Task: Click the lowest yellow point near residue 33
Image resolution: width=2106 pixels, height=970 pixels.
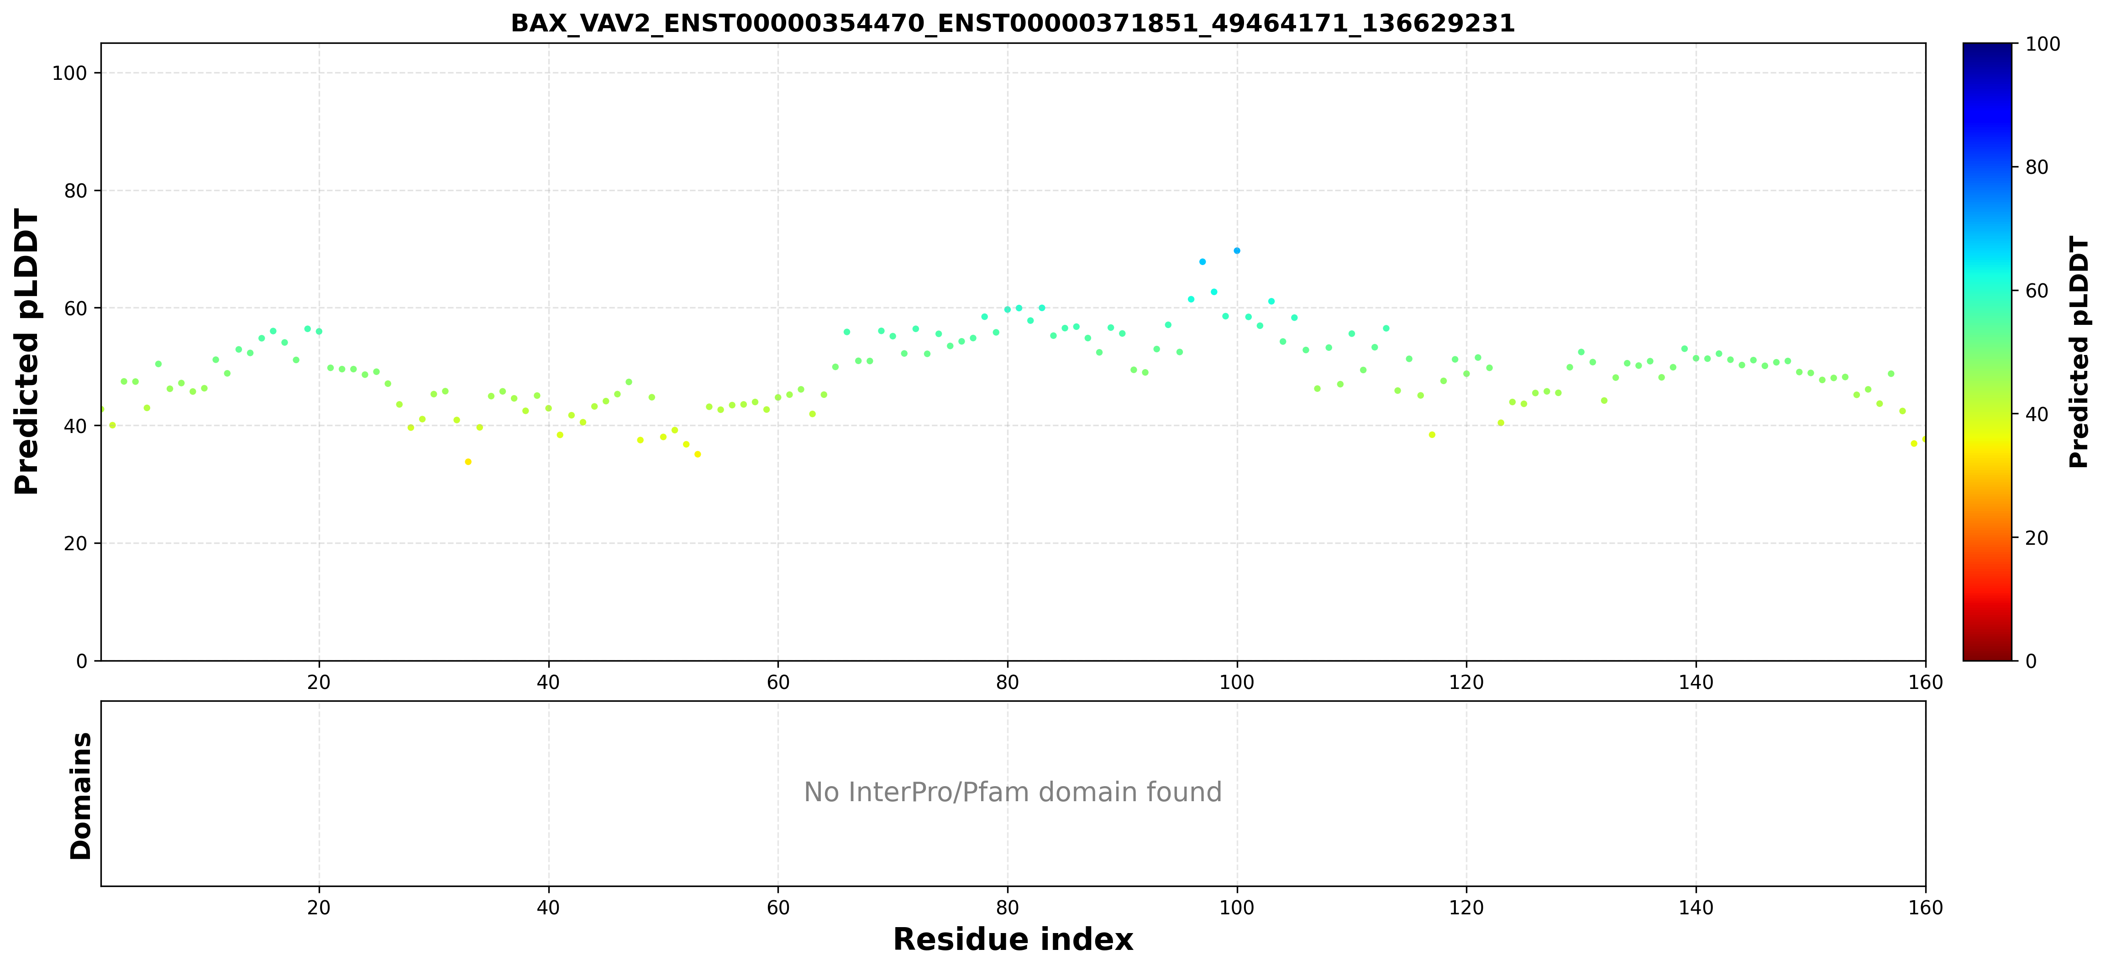Action: pos(468,462)
